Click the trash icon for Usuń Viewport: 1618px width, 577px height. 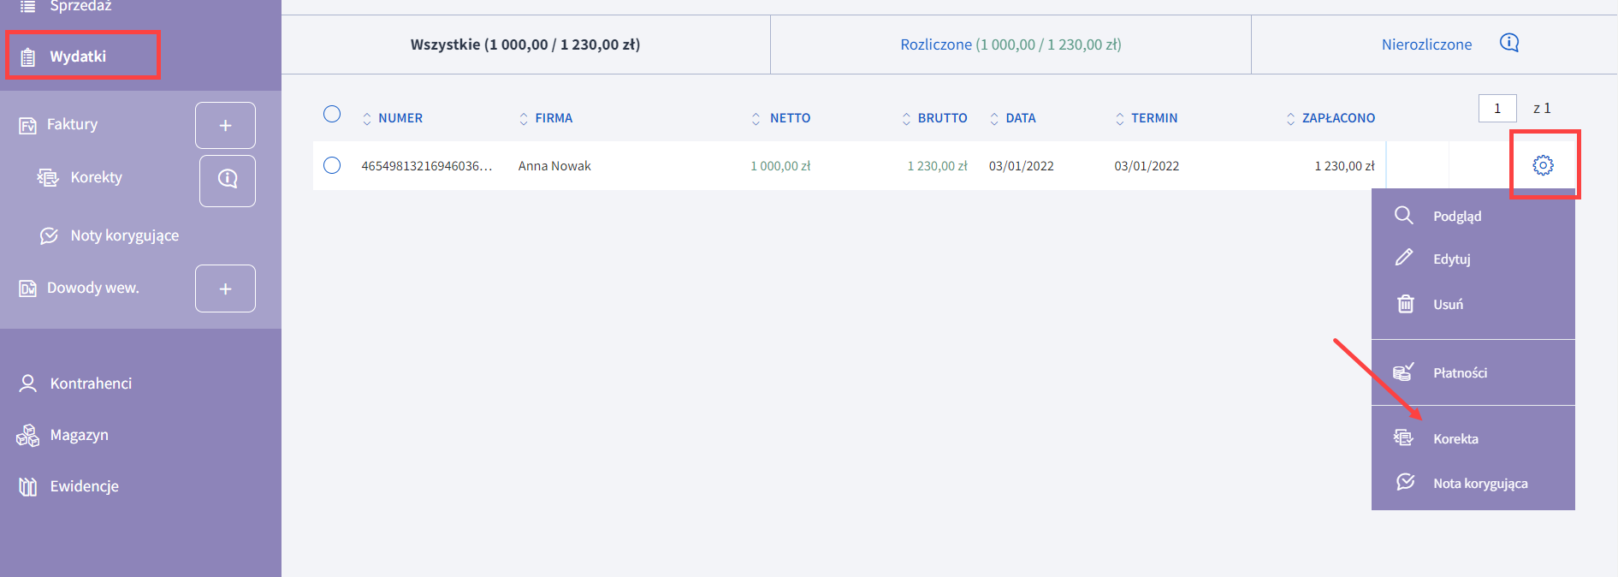click(1405, 304)
